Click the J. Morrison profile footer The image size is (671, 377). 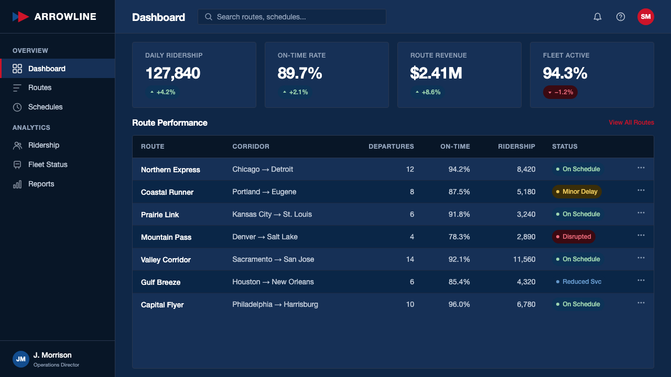point(57,359)
